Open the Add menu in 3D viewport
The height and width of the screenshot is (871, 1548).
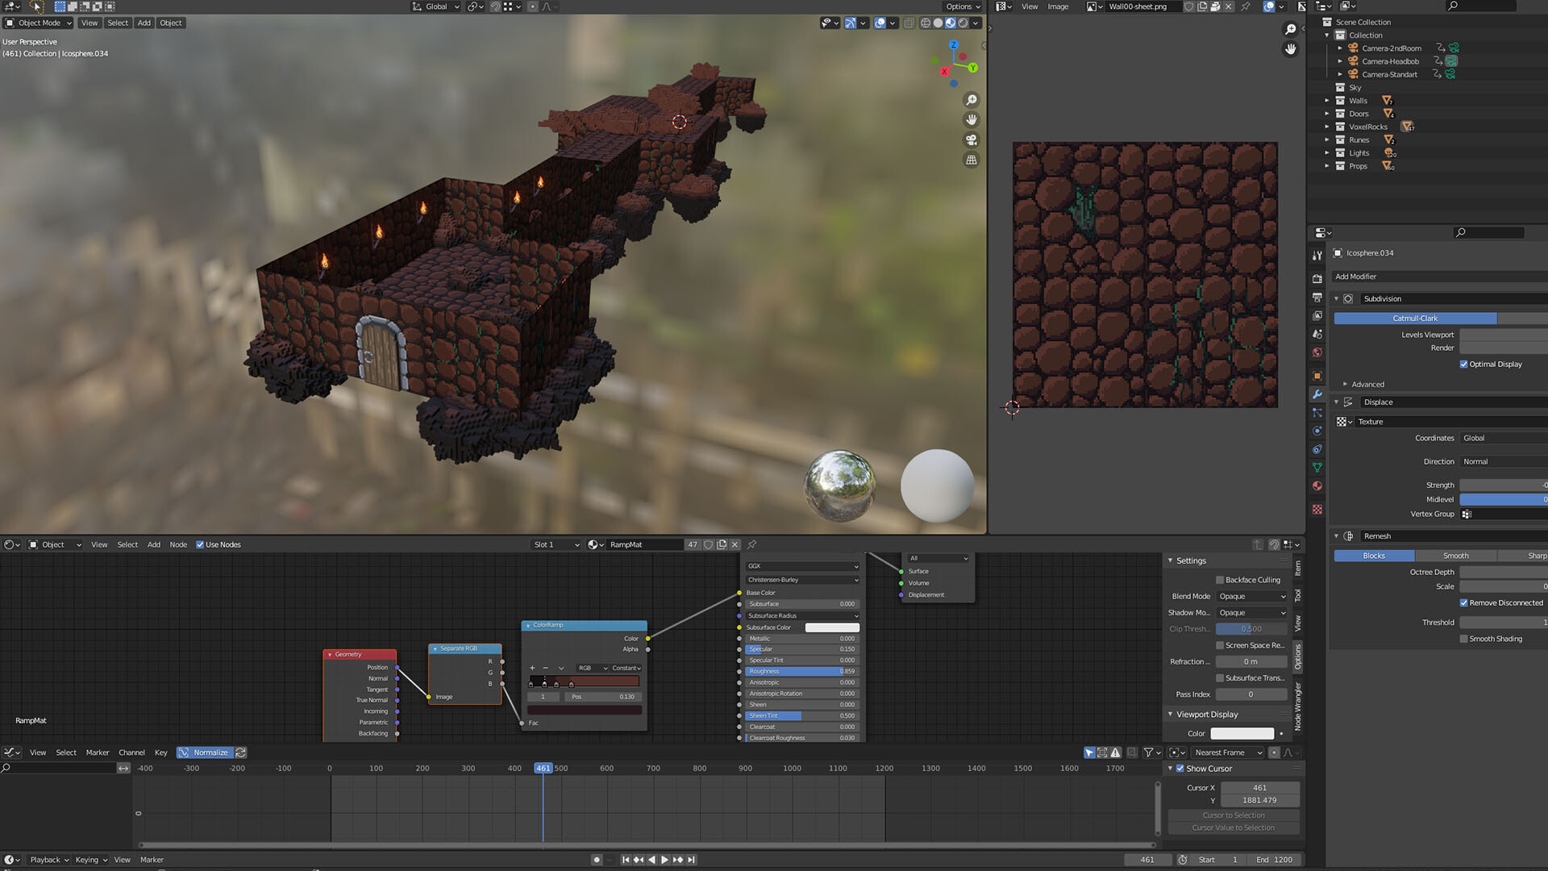pos(144,23)
